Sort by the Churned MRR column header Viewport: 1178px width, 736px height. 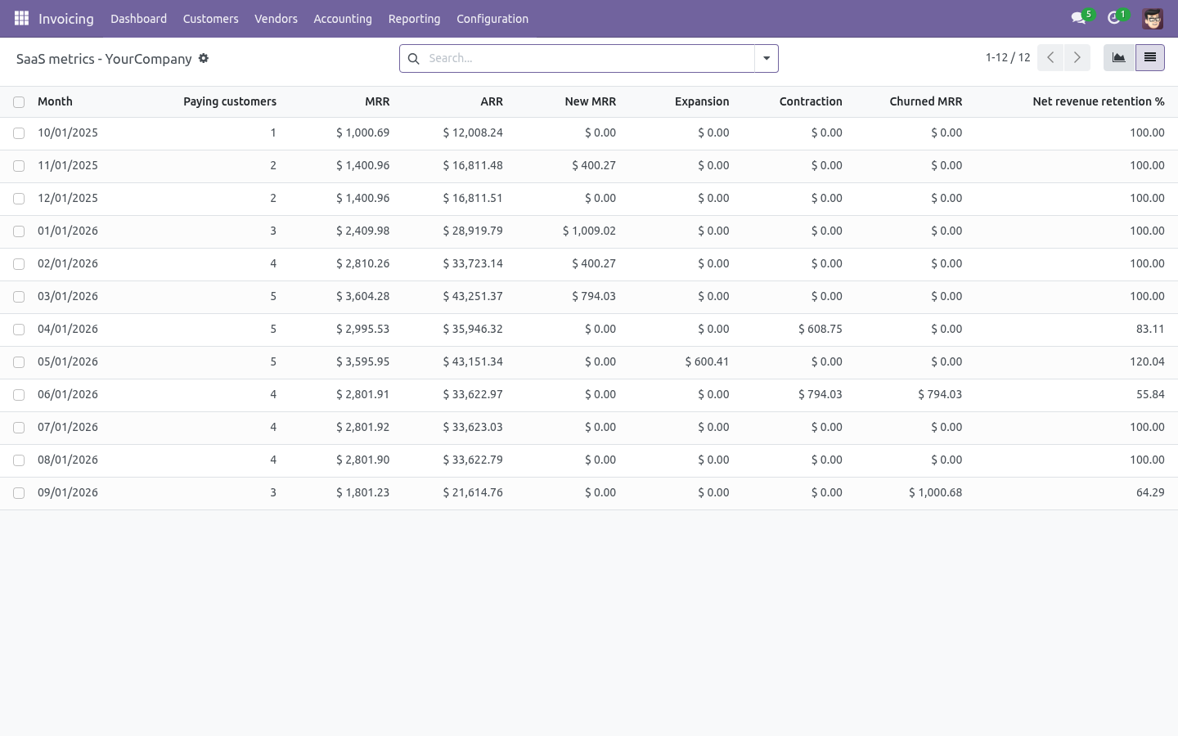(926, 101)
